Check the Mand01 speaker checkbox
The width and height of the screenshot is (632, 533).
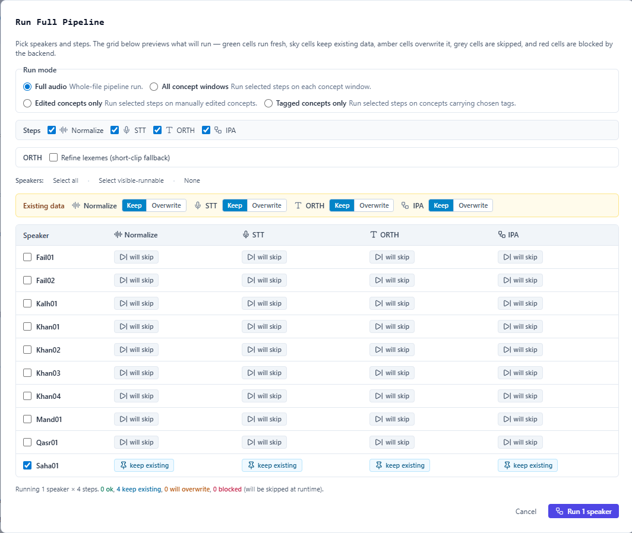(27, 419)
